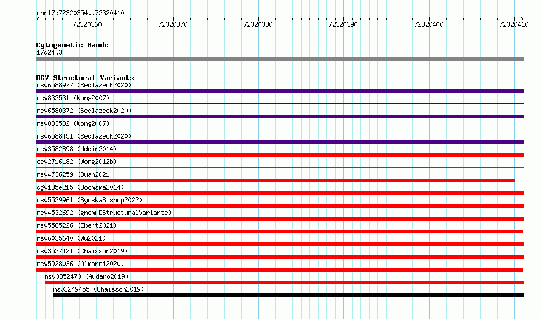Click the nsv833531 (Wong2007) label

(73, 98)
